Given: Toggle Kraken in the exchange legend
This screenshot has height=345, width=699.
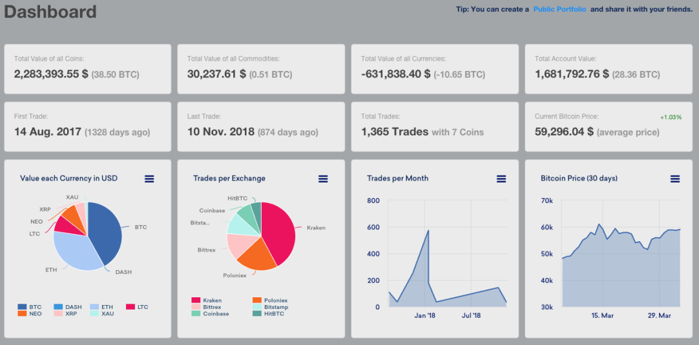Looking at the screenshot, I should [206, 301].
